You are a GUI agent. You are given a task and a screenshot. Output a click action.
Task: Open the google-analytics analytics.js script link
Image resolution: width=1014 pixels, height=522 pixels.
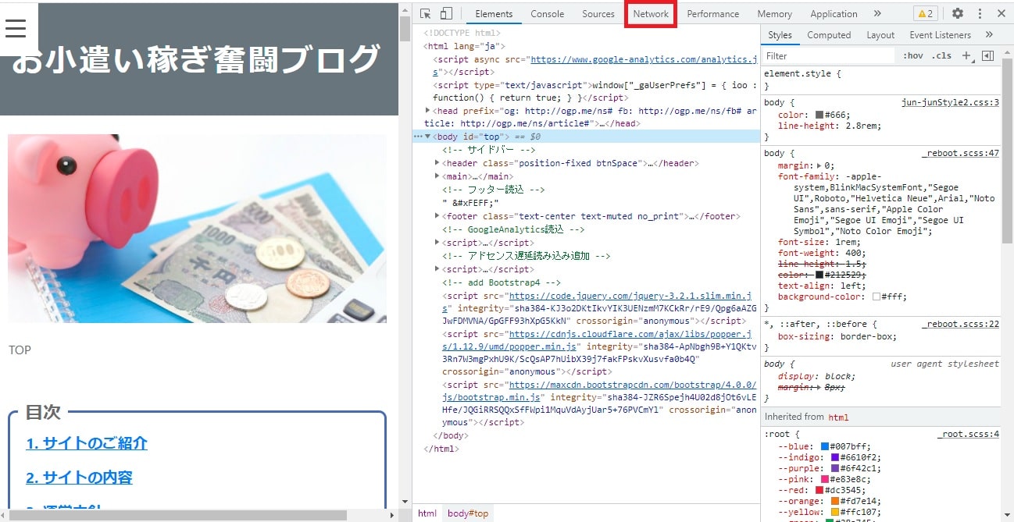click(643, 59)
